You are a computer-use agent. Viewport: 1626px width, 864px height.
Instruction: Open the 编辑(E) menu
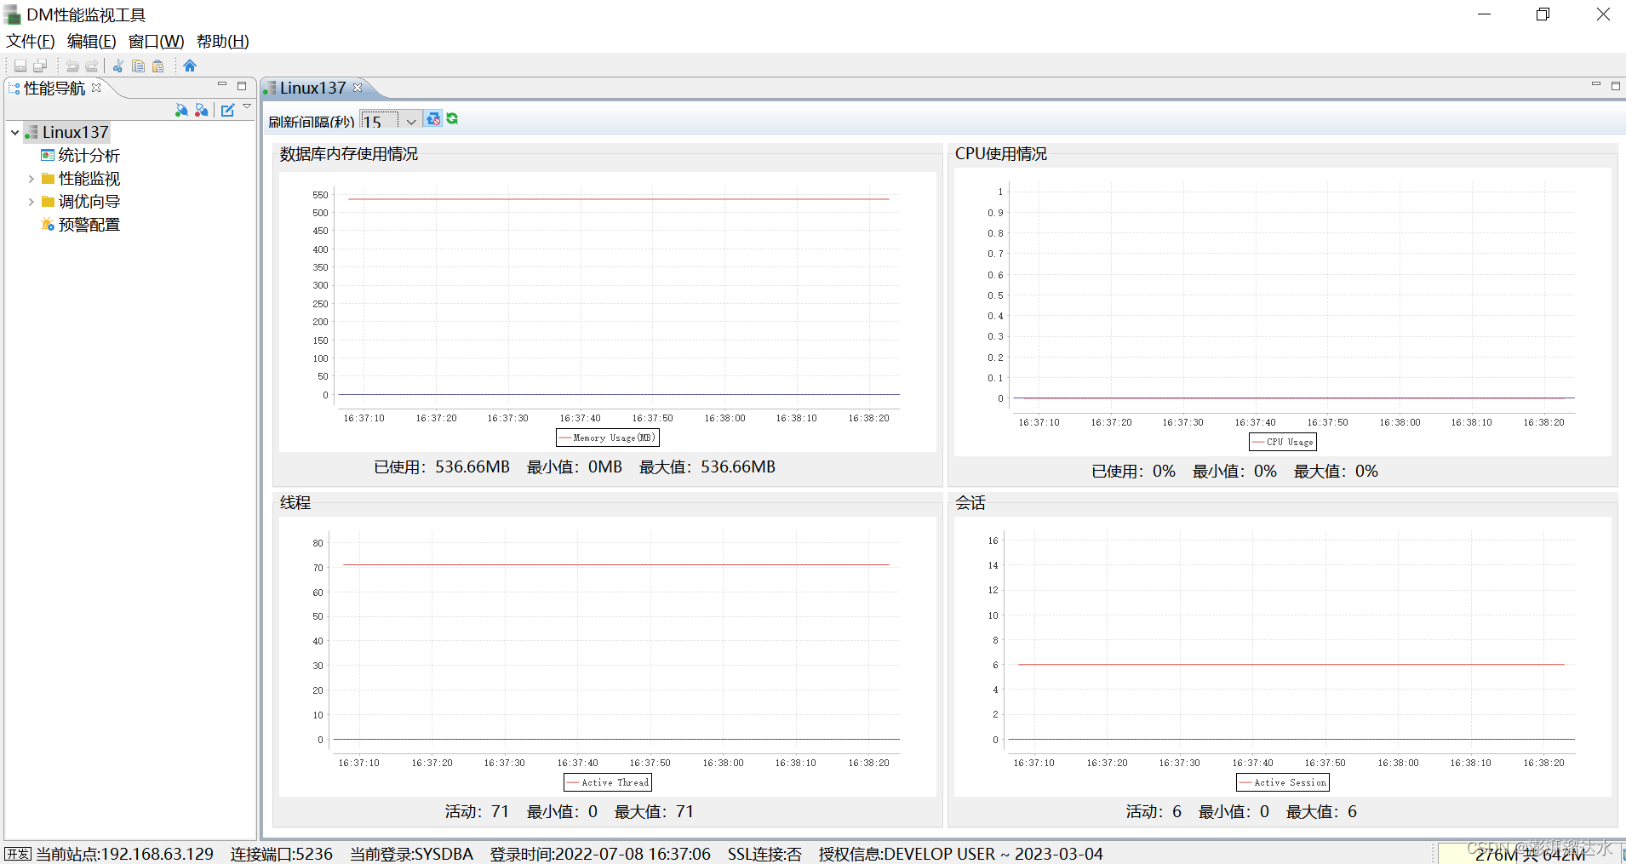tap(91, 41)
